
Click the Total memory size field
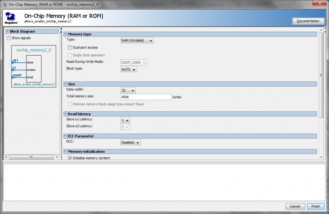pyautogui.click(x=146, y=97)
